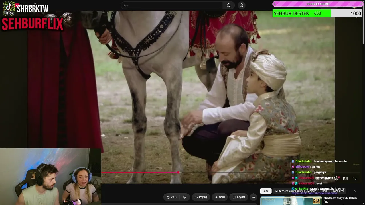Save the video with Kaydet
This screenshot has height=205, width=365.
(x=239, y=197)
